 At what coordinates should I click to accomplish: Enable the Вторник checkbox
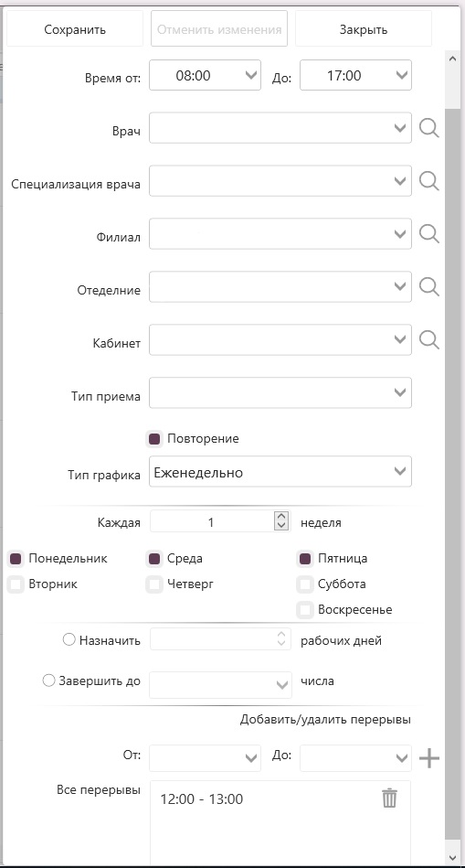tap(16, 584)
